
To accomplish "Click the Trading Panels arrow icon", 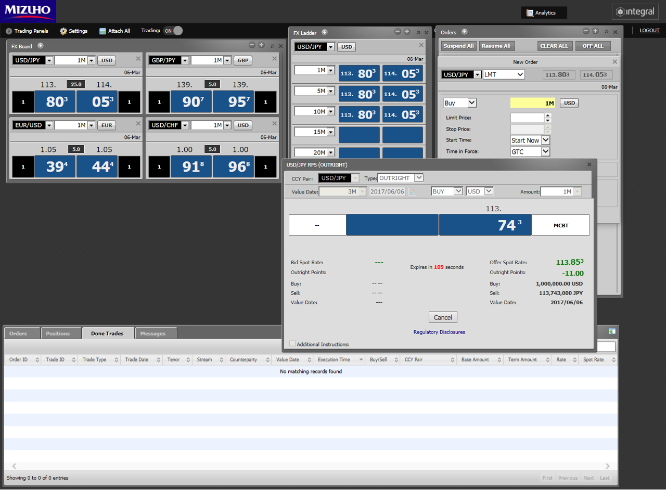I will point(8,31).
